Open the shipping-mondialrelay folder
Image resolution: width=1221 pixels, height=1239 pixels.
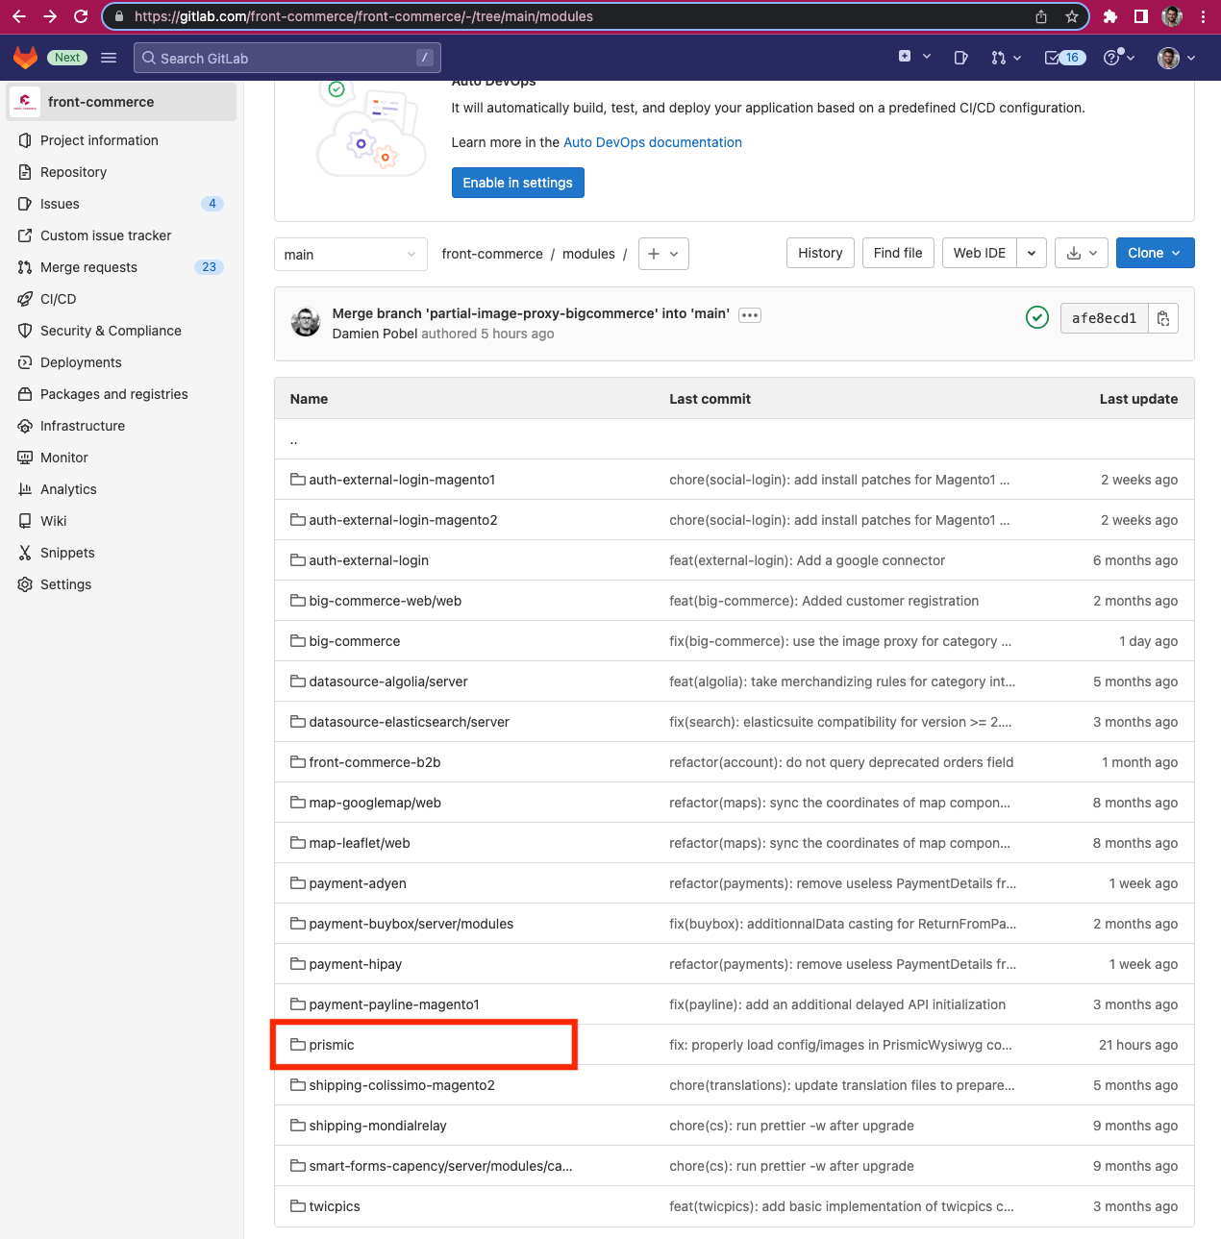[378, 1126]
